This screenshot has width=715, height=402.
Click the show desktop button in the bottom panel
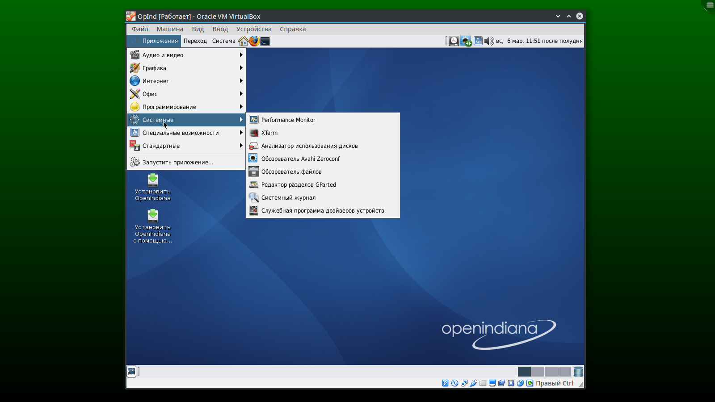click(131, 371)
